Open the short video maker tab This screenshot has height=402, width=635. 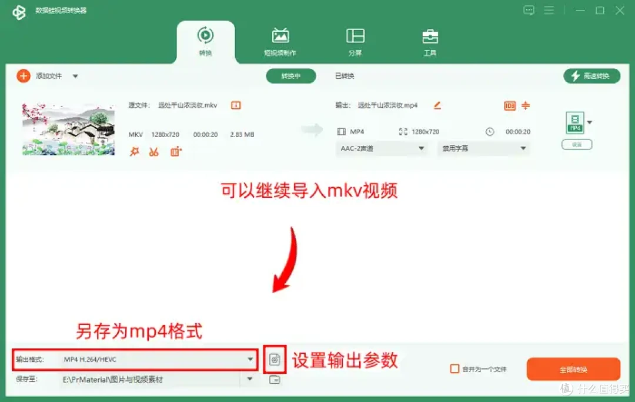[x=280, y=42]
